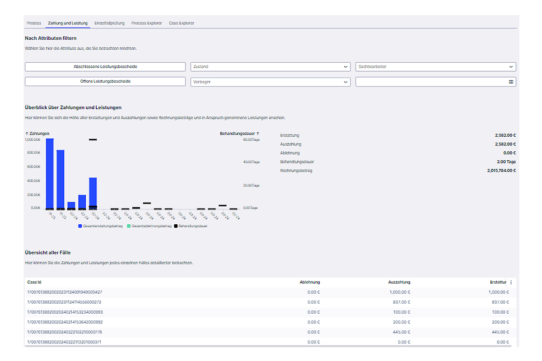Toggle Behandlungsdauer legend entry
Viewport: 542px width, 361px height.
190,226
